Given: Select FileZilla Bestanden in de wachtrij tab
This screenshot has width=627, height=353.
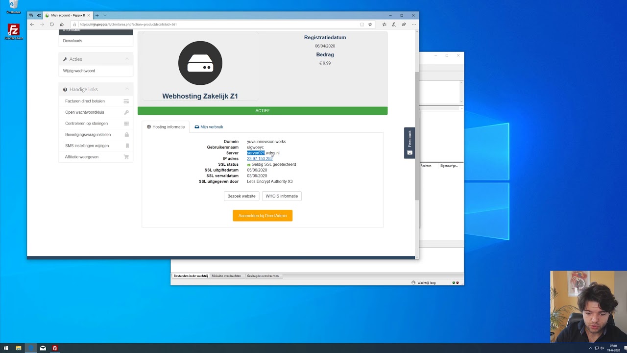Looking at the screenshot, I should point(191,276).
